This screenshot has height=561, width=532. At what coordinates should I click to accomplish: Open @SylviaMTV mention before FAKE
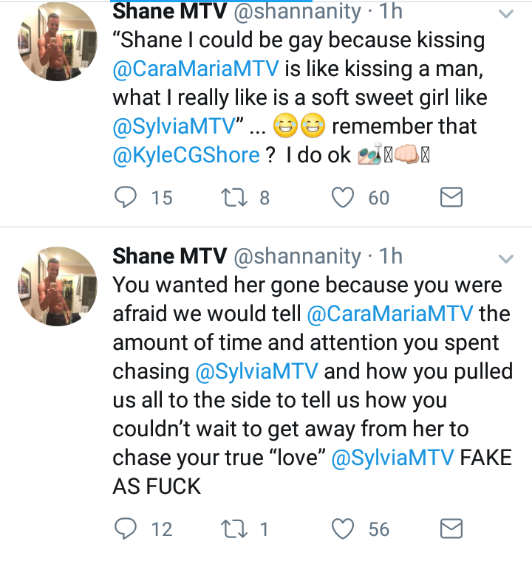point(392,458)
